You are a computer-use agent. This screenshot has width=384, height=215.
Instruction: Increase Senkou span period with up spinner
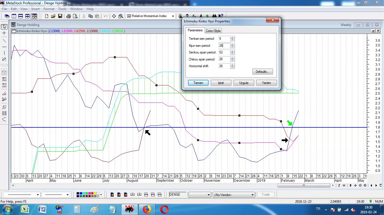tap(232, 51)
